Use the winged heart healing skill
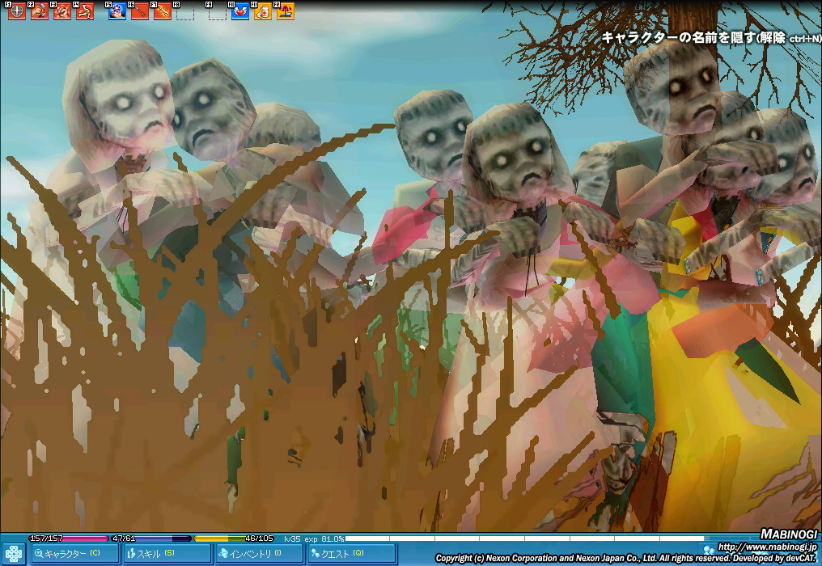822x566 pixels. click(x=240, y=11)
